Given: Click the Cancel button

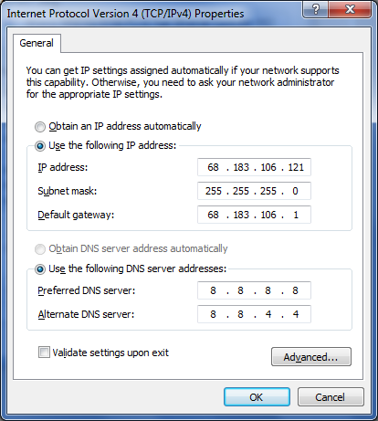Looking at the screenshot, I should coord(331,397).
